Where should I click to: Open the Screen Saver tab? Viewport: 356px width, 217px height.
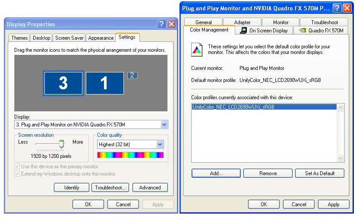click(x=69, y=38)
